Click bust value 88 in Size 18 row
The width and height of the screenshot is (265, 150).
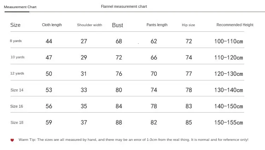pyautogui.click(x=119, y=122)
